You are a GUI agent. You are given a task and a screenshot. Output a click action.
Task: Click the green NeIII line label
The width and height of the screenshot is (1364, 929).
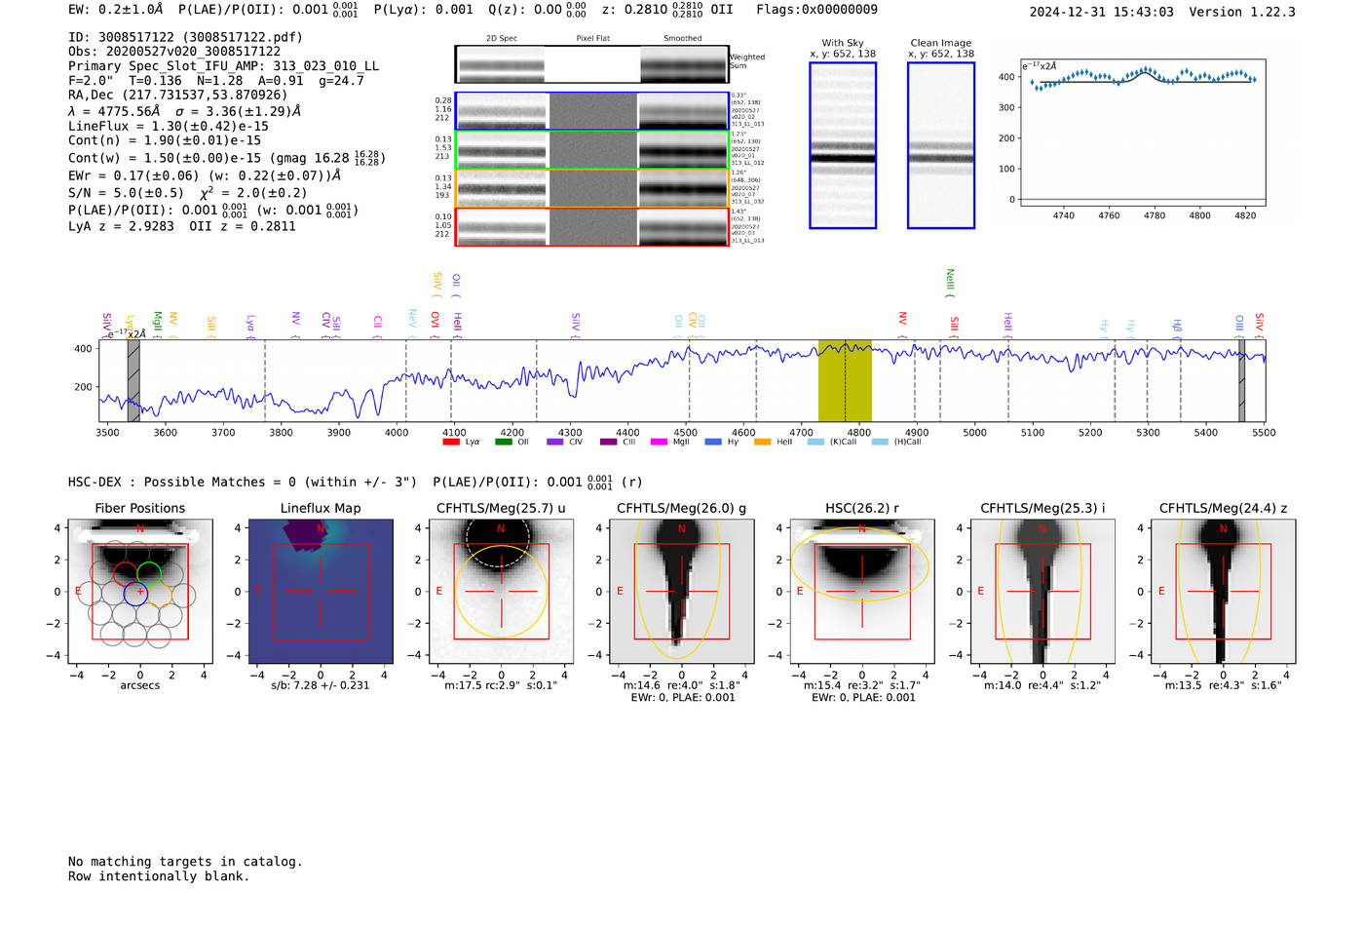click(950, 283)
